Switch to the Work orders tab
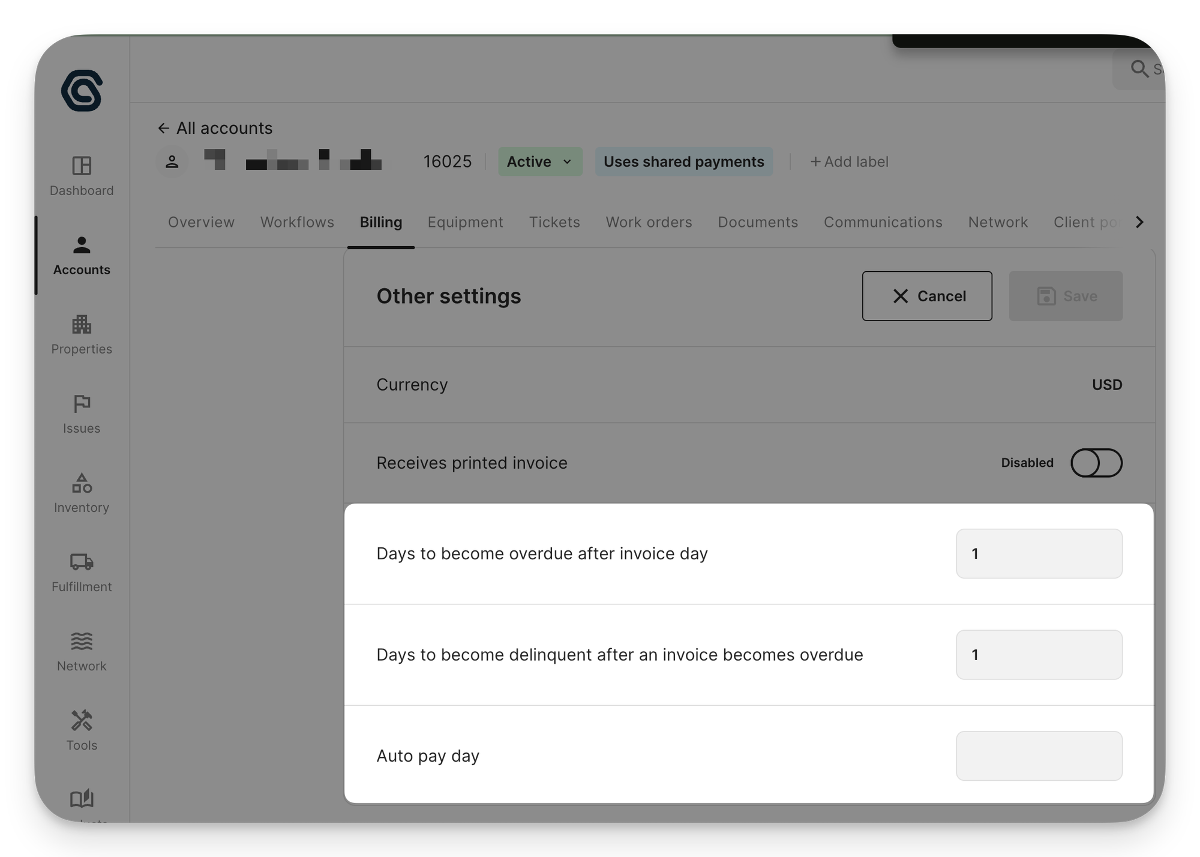This screenshot has width=1200, height=857. (x=649, y=222)
